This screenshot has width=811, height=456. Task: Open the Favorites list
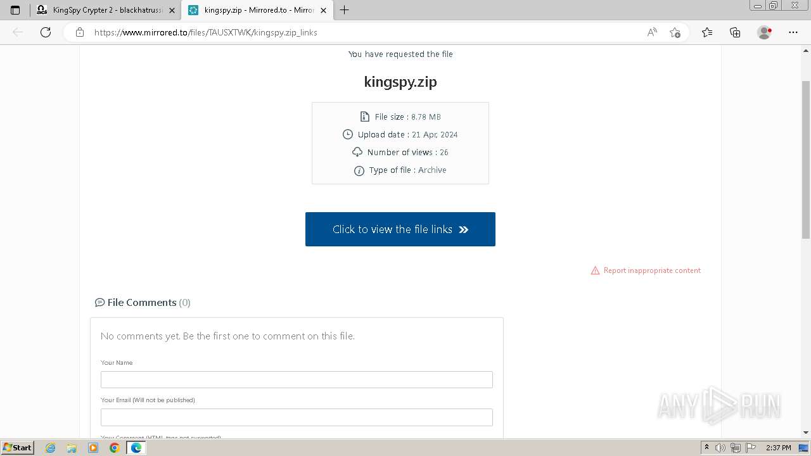pyautogui.click(x=707, y=32)
